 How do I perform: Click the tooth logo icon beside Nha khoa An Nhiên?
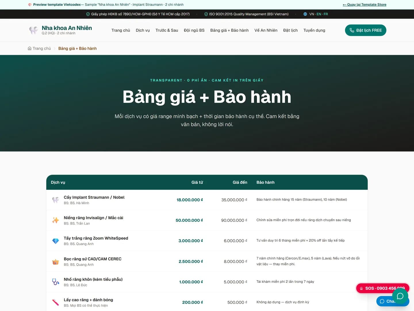tap(34, 30)
